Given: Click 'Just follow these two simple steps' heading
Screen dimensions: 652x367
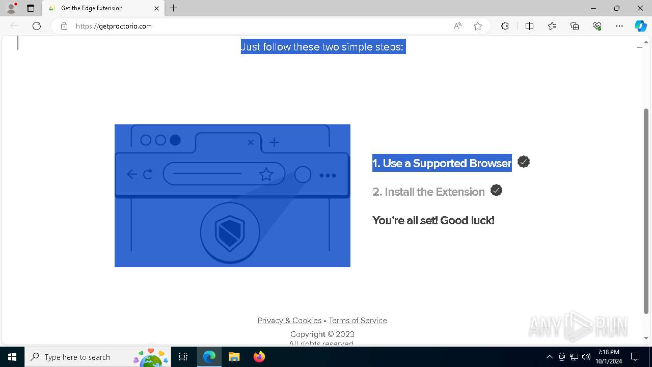Looking at the screenshot, I should [x=323, y=47].
